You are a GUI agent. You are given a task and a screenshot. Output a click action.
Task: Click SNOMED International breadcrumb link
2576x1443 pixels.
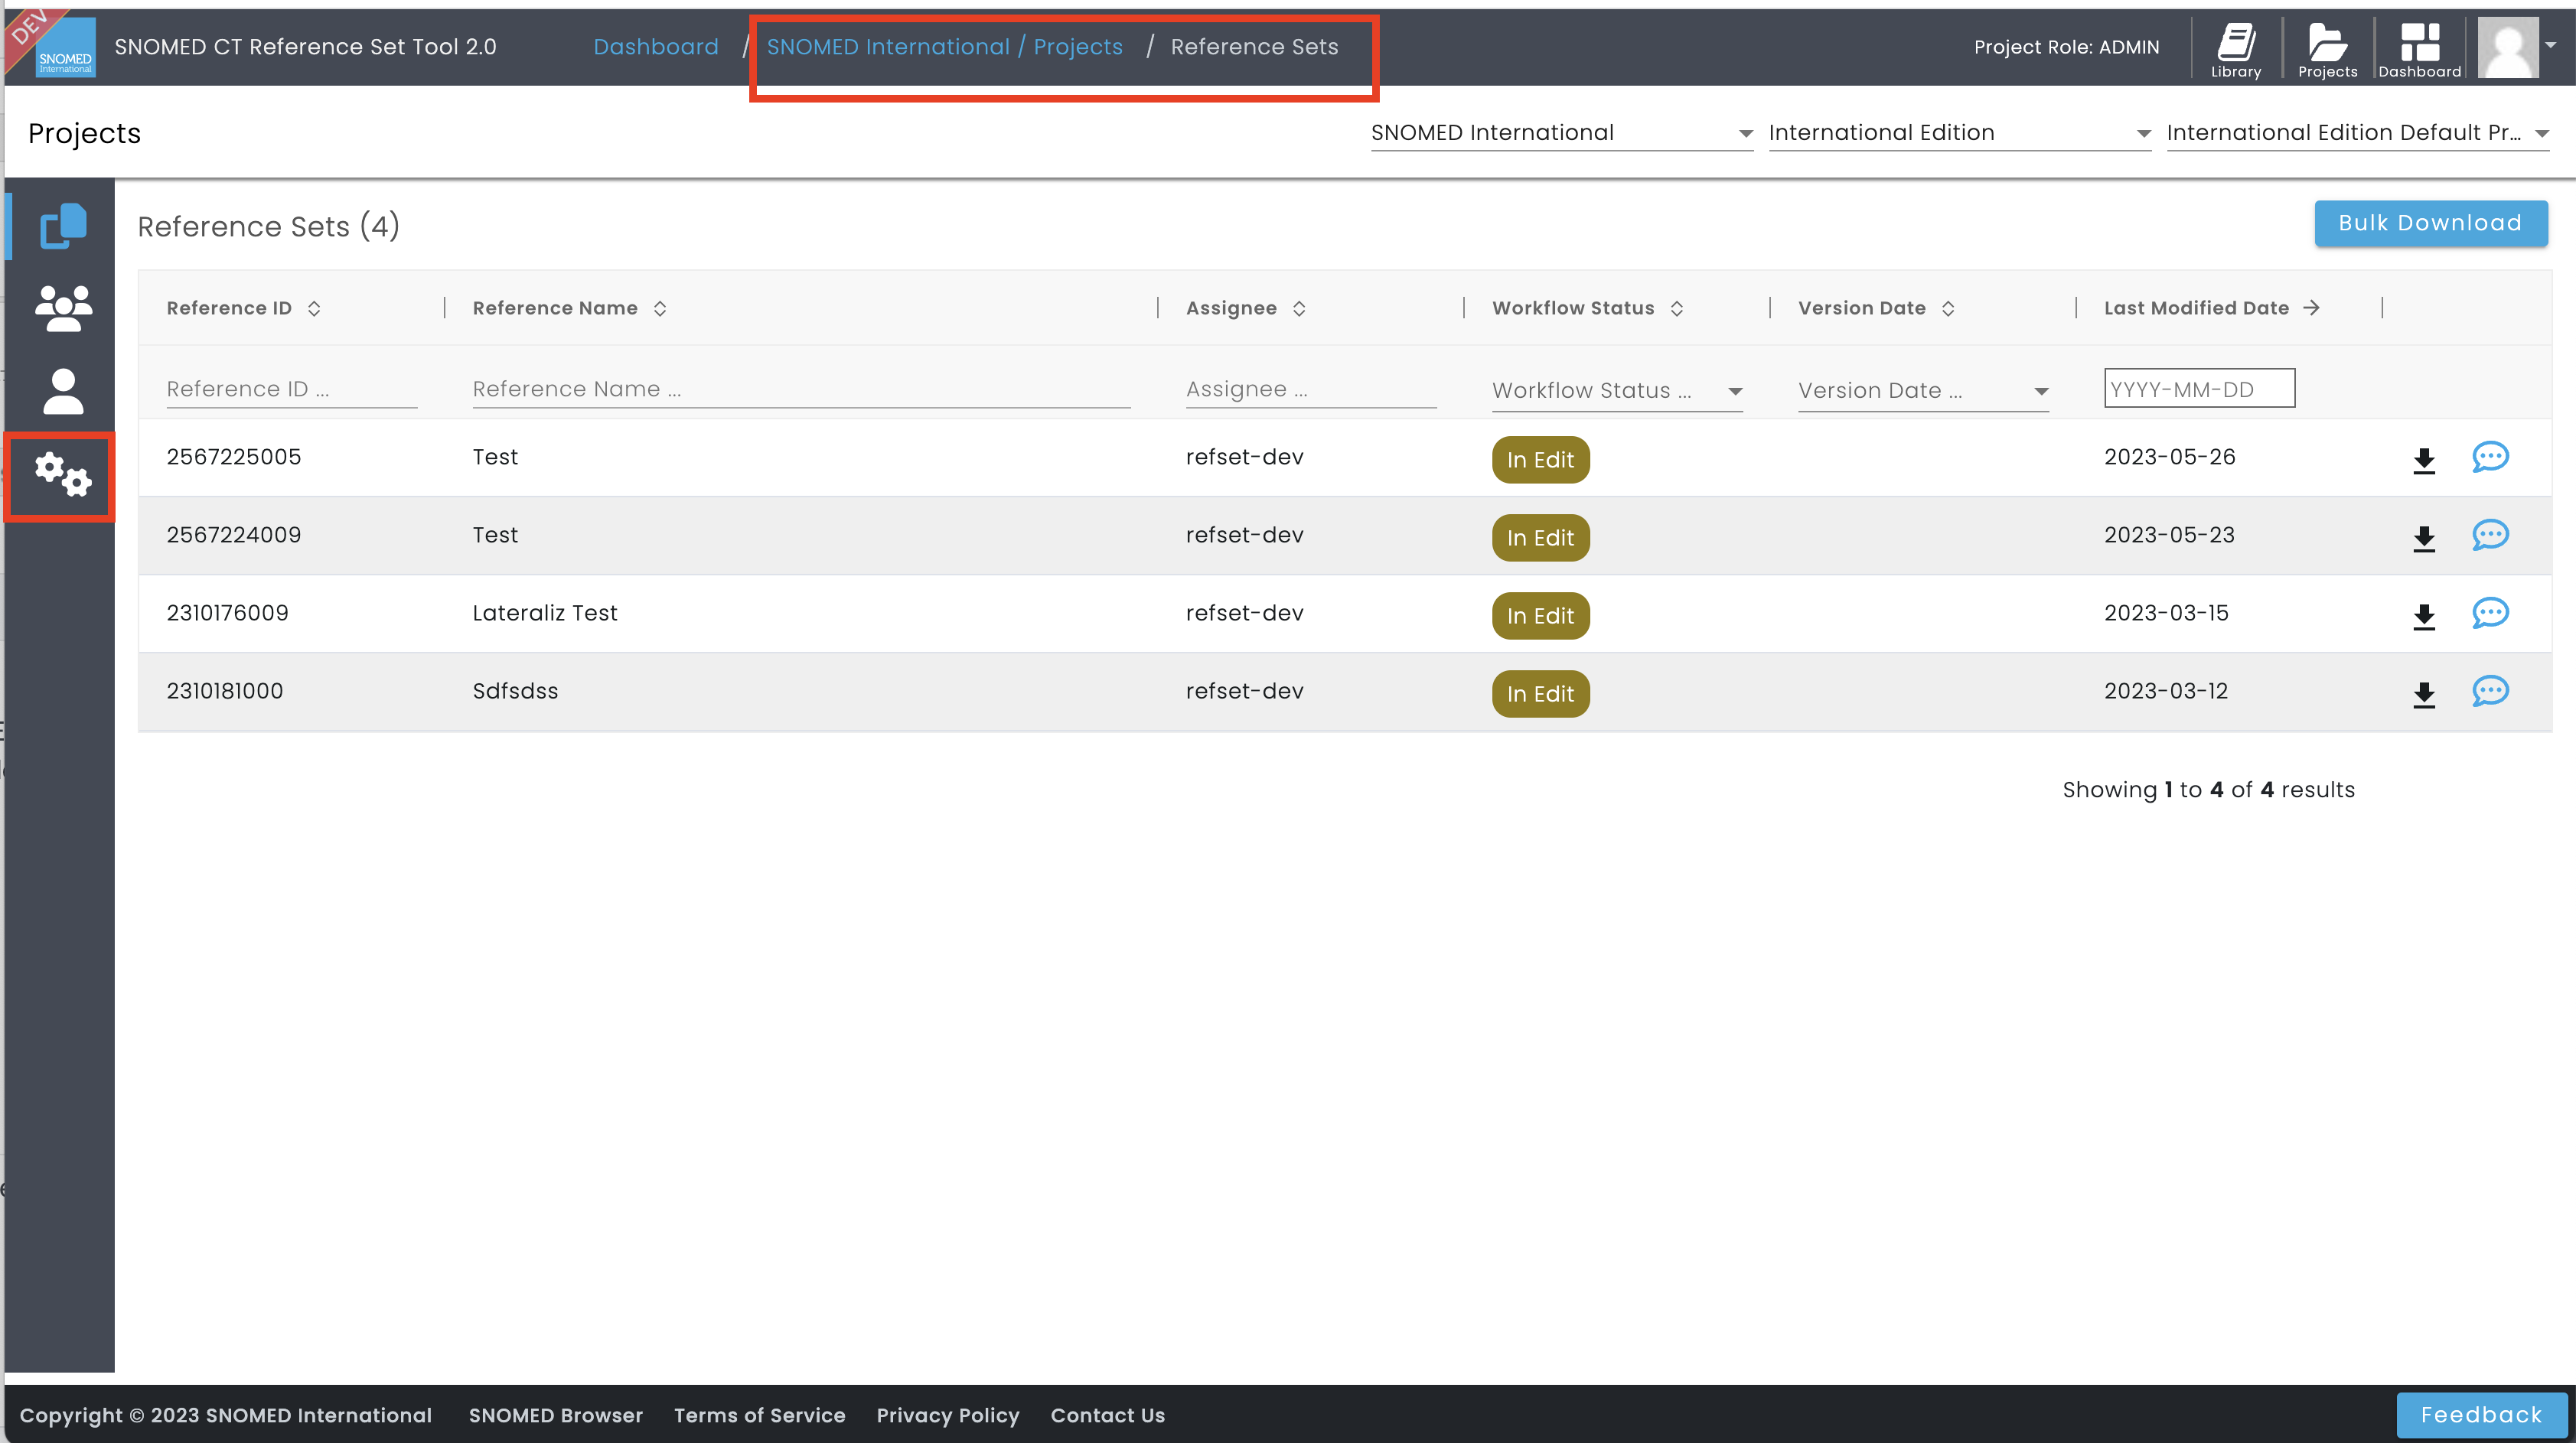tap(888, 47)
